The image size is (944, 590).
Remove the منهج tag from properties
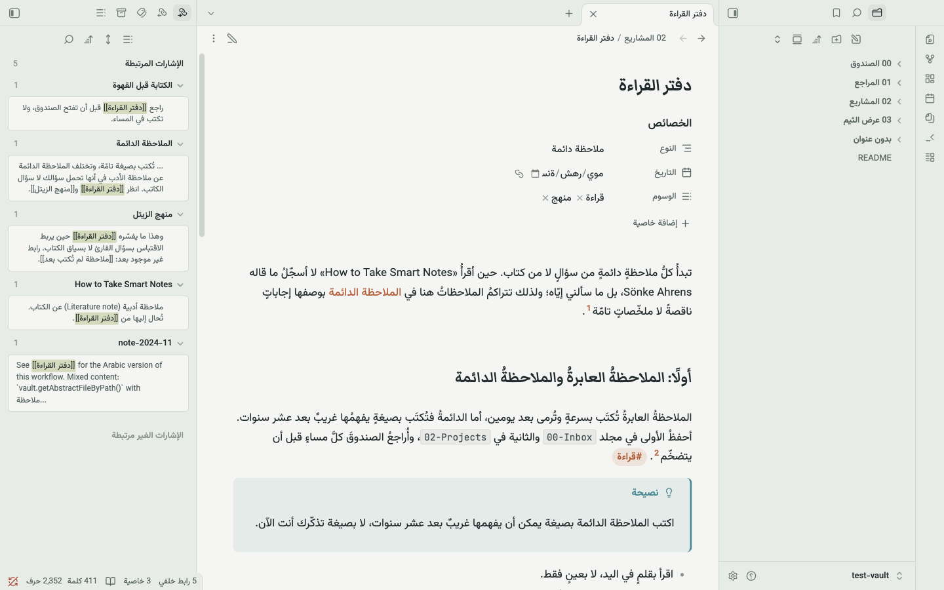click(545, 198)
